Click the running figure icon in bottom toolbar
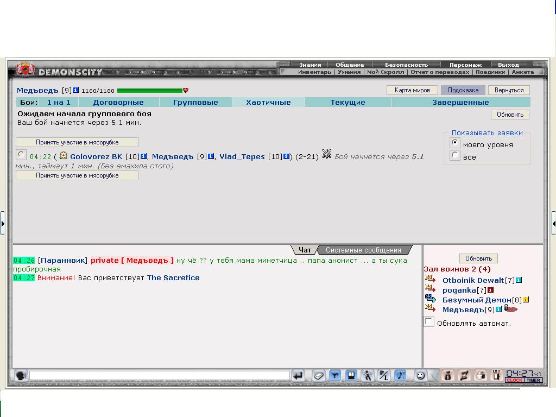This screenshot has height=417, width=556. point(368,375)
